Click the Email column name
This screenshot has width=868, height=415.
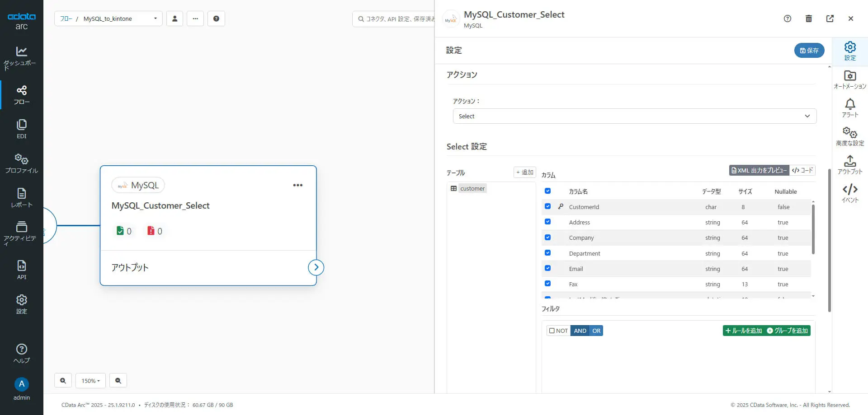[576, 269]
